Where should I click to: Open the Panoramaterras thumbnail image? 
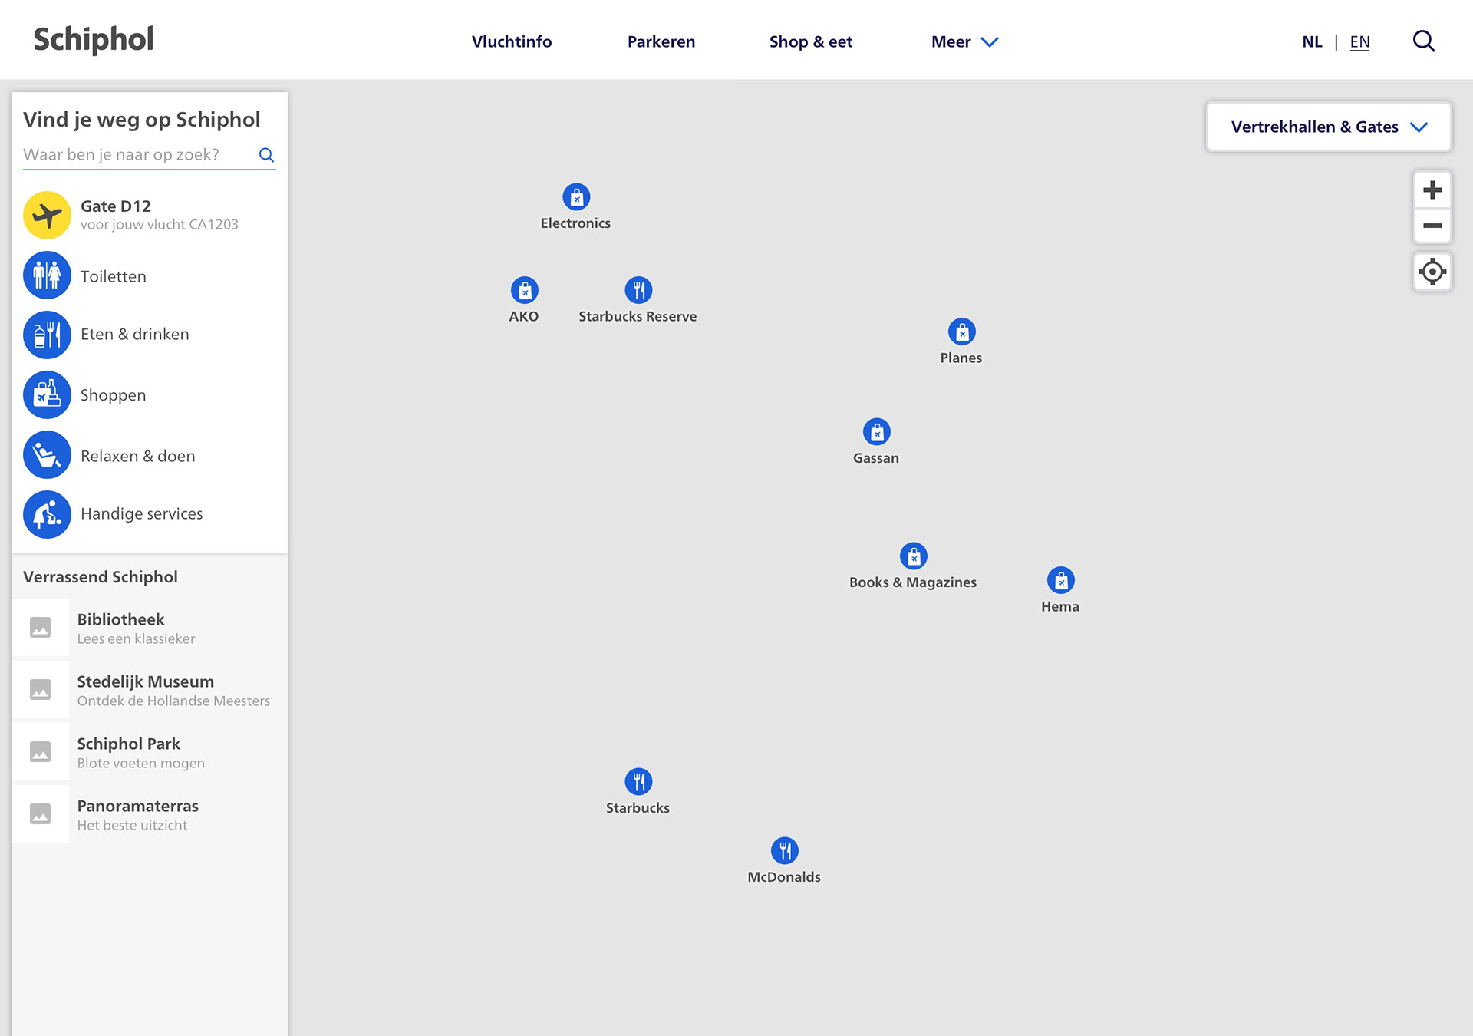pos(41,814)
